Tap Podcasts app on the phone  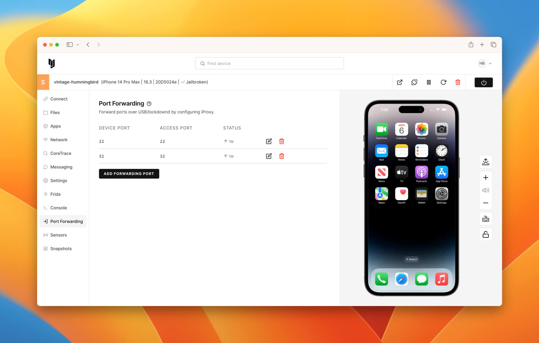pos(421,172)
